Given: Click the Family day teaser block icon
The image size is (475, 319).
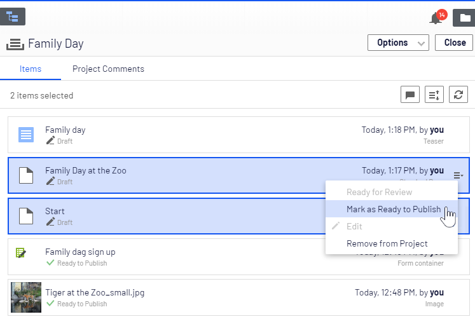Looking at the screenshot, I should point(26,135).
